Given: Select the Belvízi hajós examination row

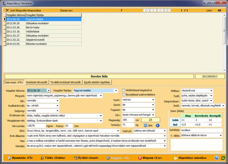Looking at the screenshot, I should click(x=44, y=27).
